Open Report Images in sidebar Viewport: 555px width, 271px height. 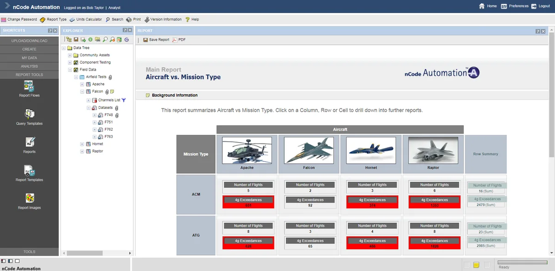29,201
